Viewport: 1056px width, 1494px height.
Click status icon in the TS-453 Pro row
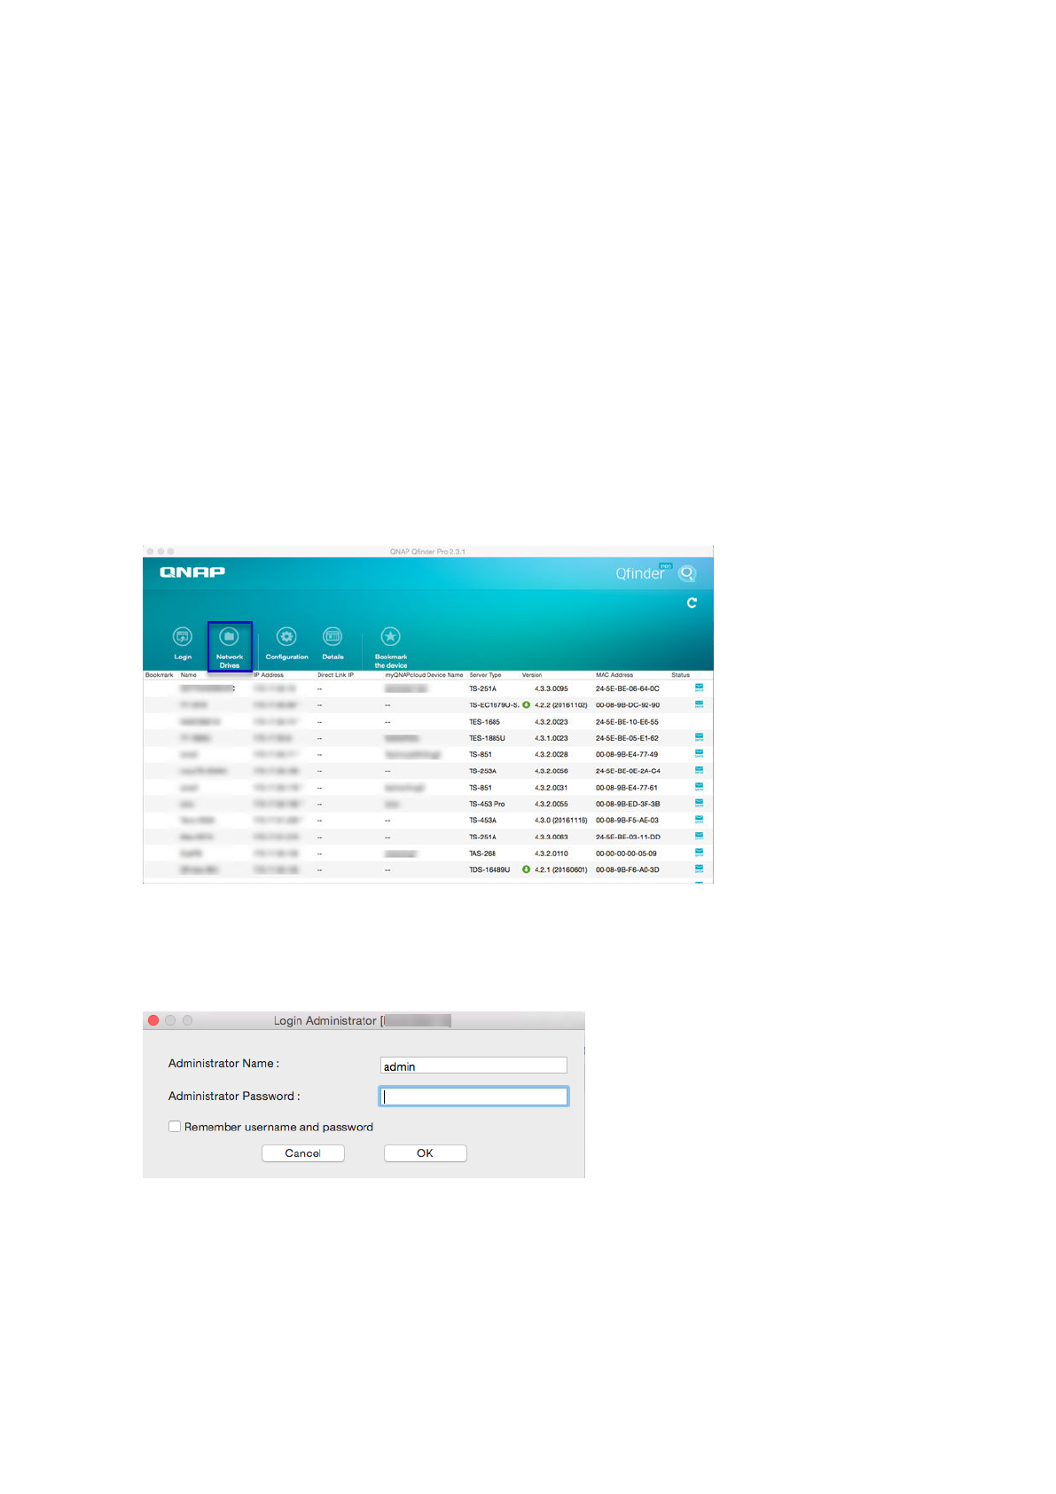(x=699, y=803)
